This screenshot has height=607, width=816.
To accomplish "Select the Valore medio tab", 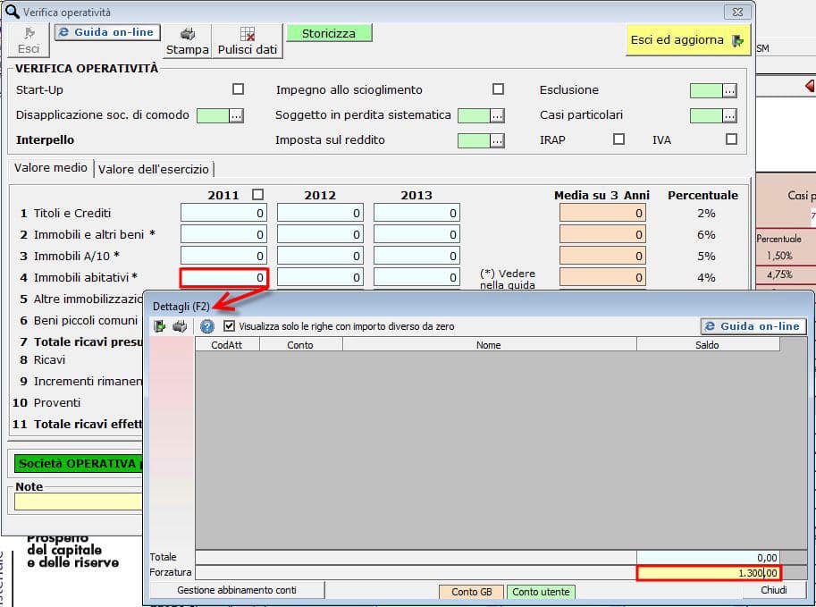I will click(51, 168).
